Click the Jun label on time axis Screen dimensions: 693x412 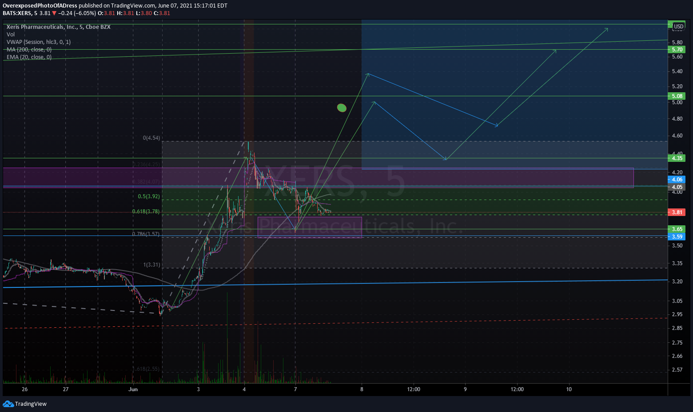(133, 389)
